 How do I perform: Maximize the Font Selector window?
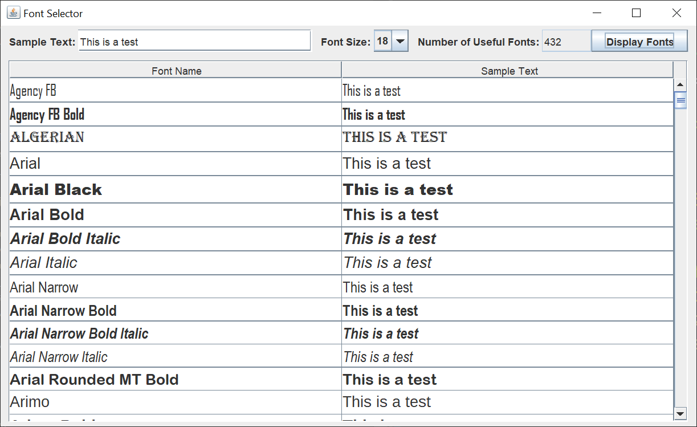coord(637,13)
